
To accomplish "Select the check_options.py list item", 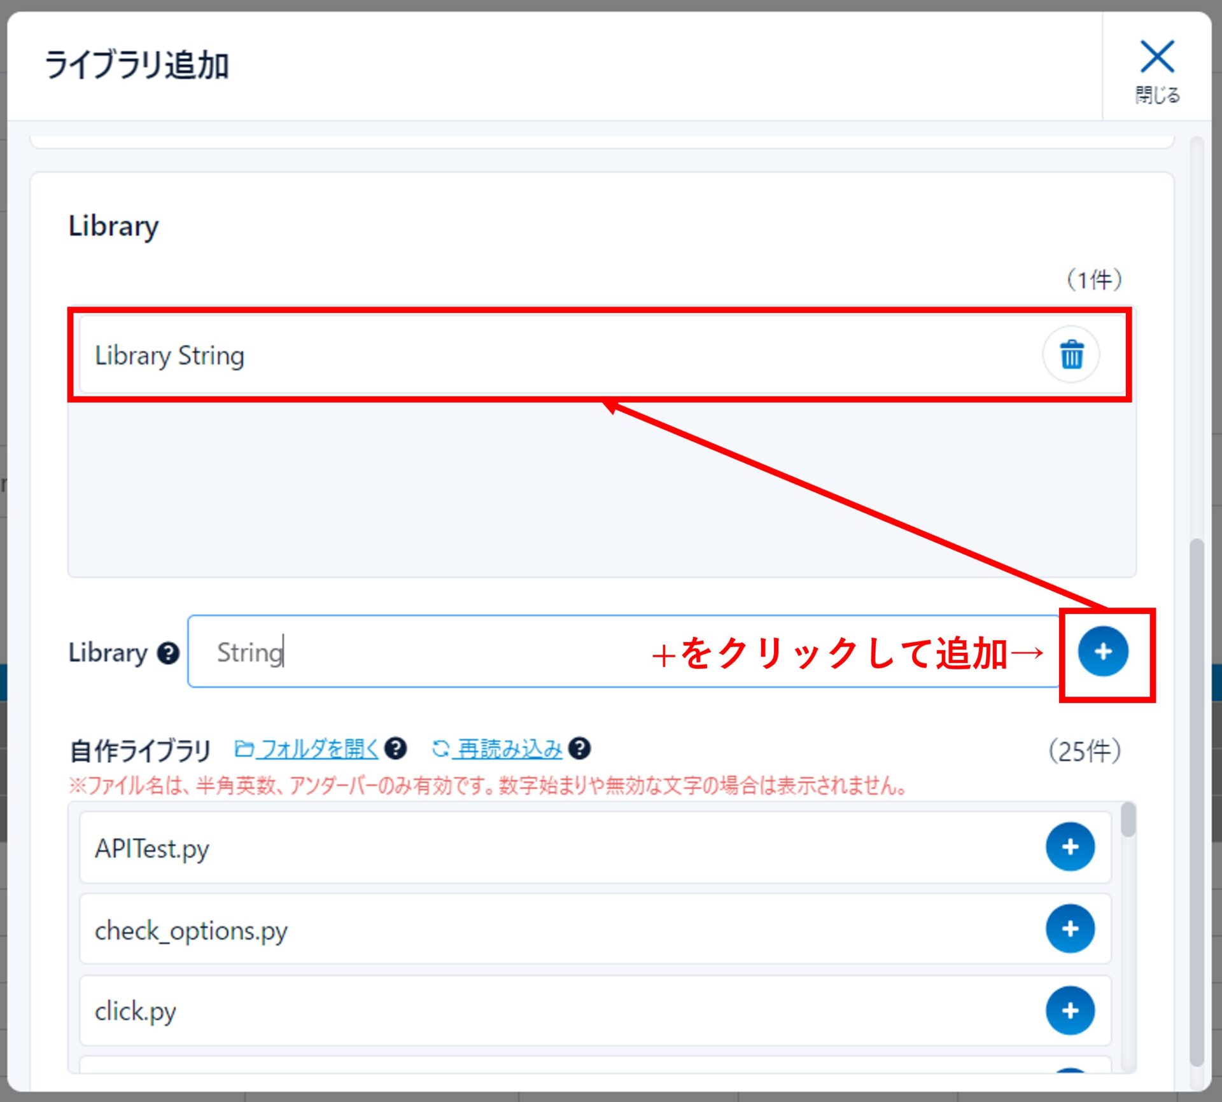I will (x=509, y=930).
